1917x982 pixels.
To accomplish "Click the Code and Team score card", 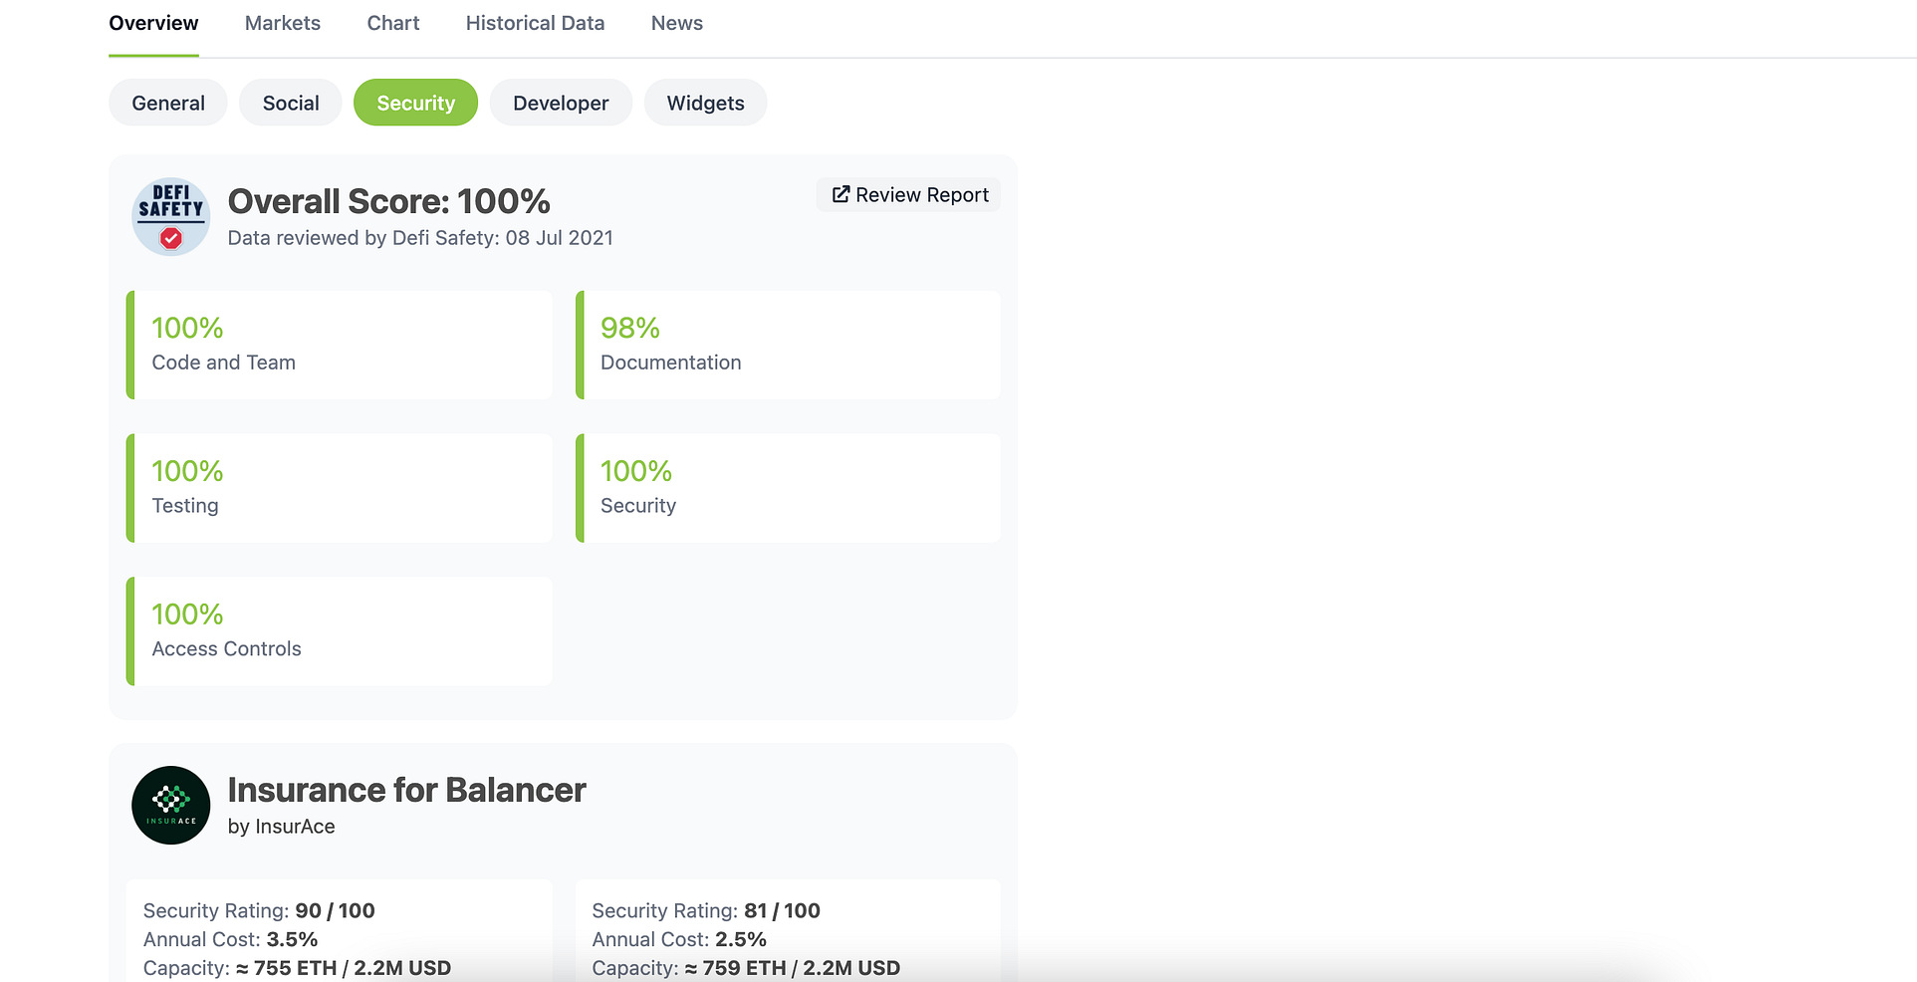I will 340,345.
